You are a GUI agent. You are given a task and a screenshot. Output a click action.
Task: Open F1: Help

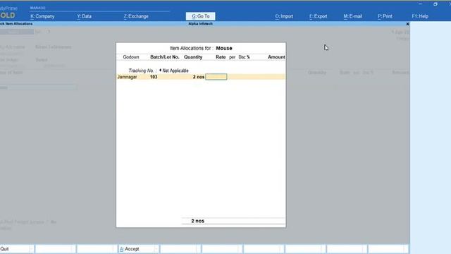[420, 16]
